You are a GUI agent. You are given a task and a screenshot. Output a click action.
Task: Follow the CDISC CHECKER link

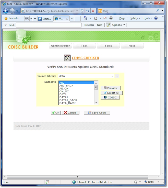(x=86, y=58)
